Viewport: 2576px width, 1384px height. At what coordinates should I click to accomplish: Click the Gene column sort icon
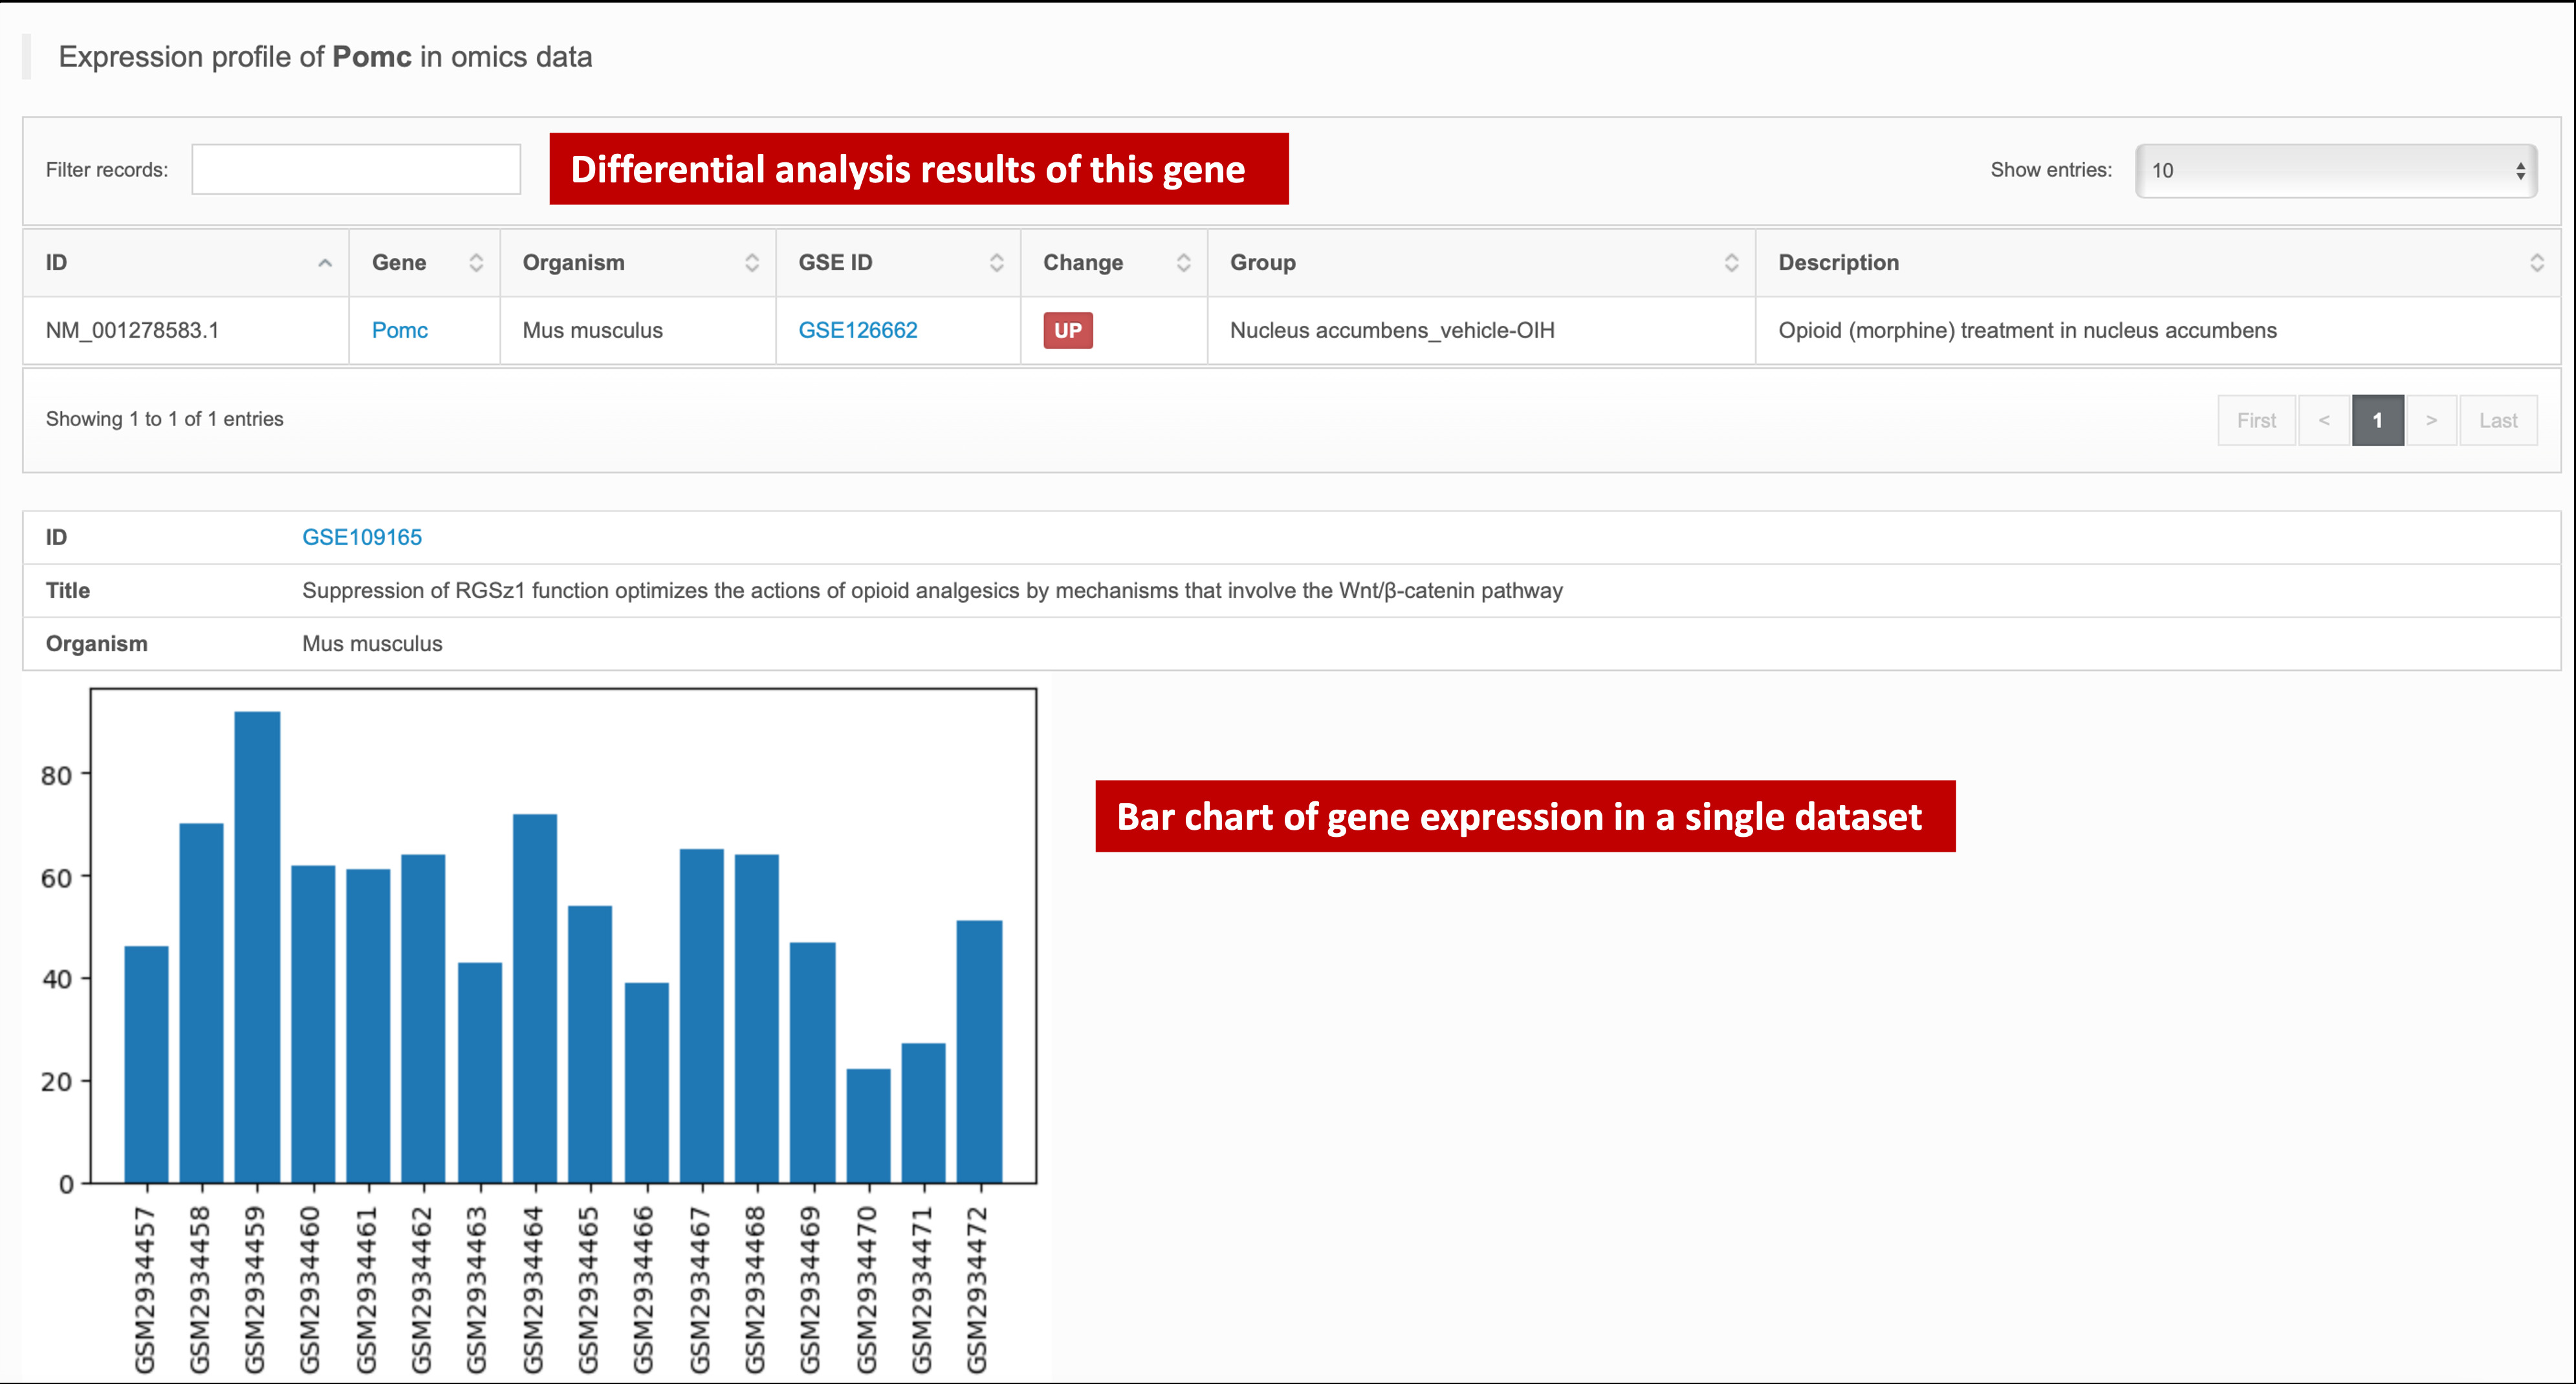[476, 263]
